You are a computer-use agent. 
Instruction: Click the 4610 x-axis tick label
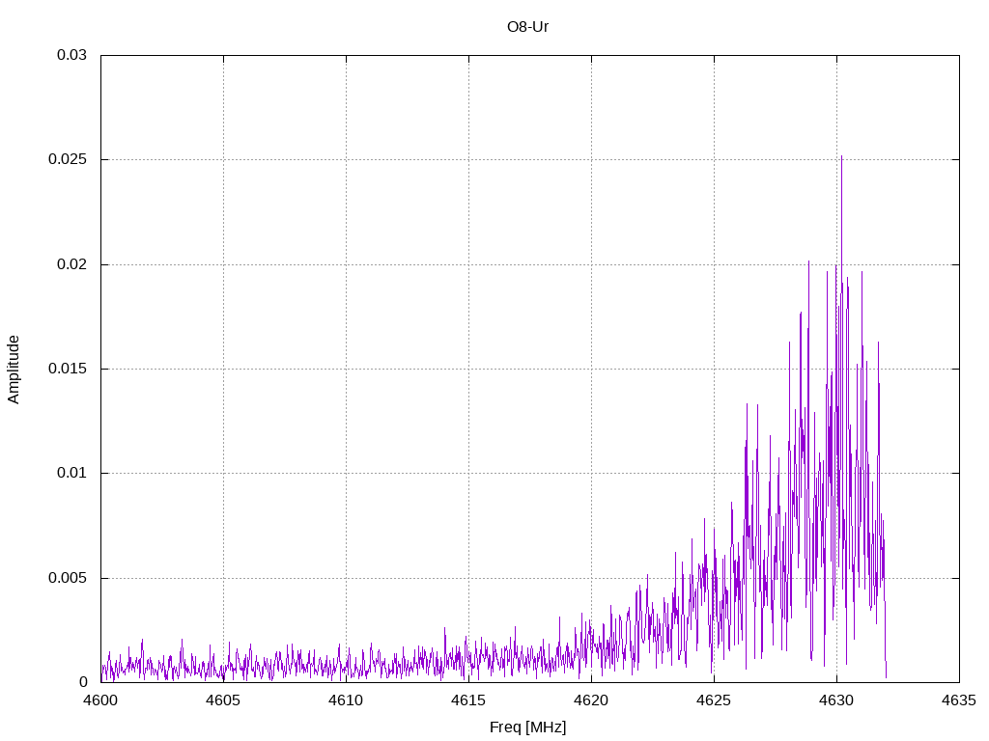pyautogui.click(x=347, y=700)
